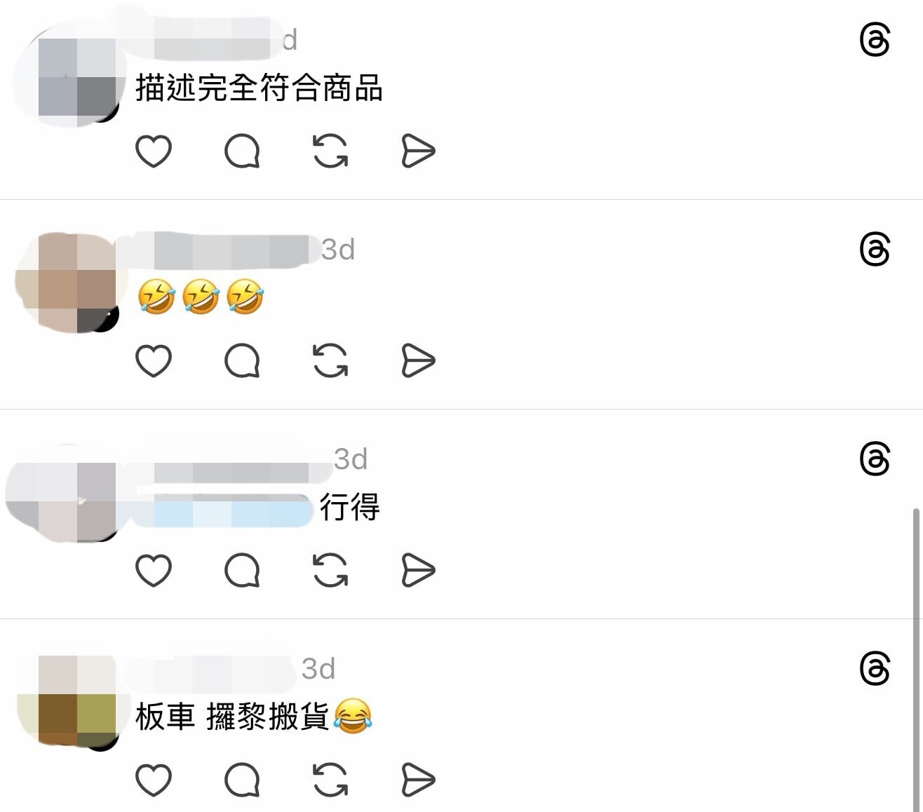This screenshot has height=812, width=923.
Task: Open Threads logo beside 行得 comment
Action: 875,459
